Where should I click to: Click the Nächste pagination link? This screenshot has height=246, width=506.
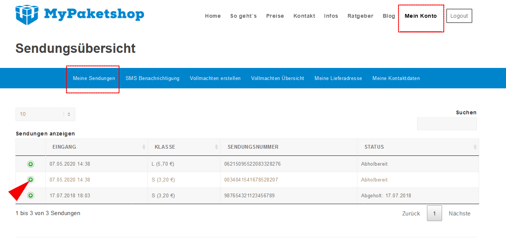459,214
